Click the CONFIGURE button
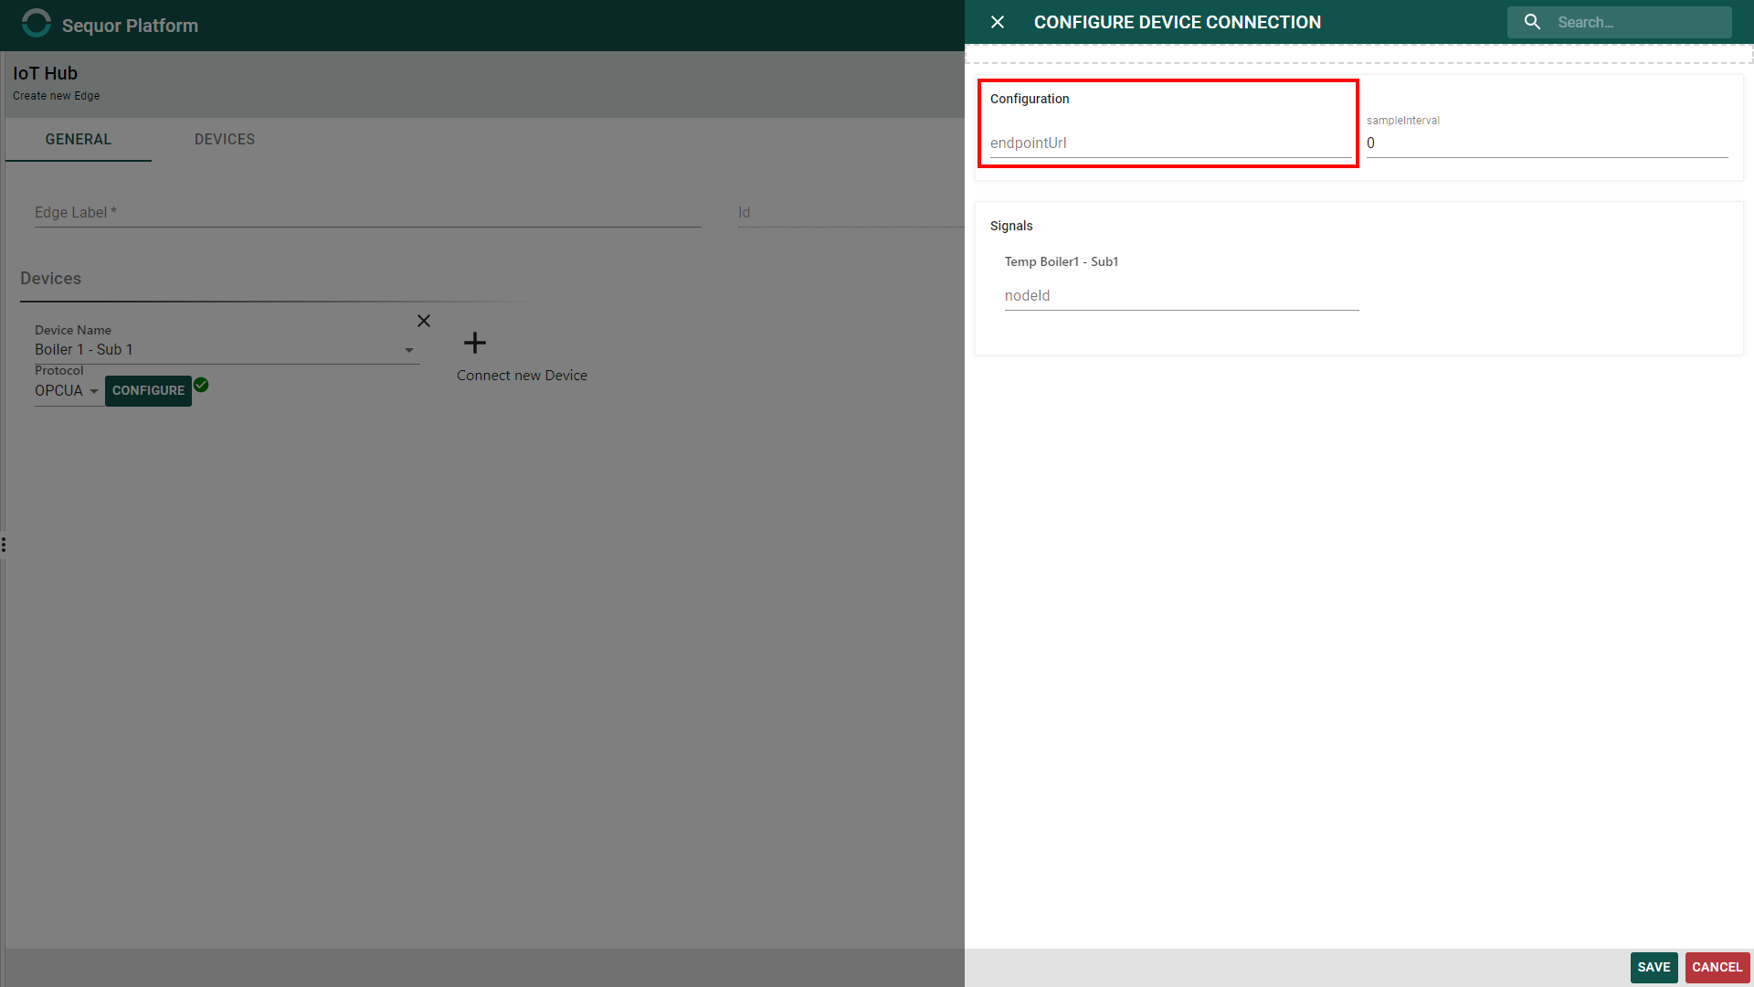This screenshot has height=987, width=1754. [148, 391]
